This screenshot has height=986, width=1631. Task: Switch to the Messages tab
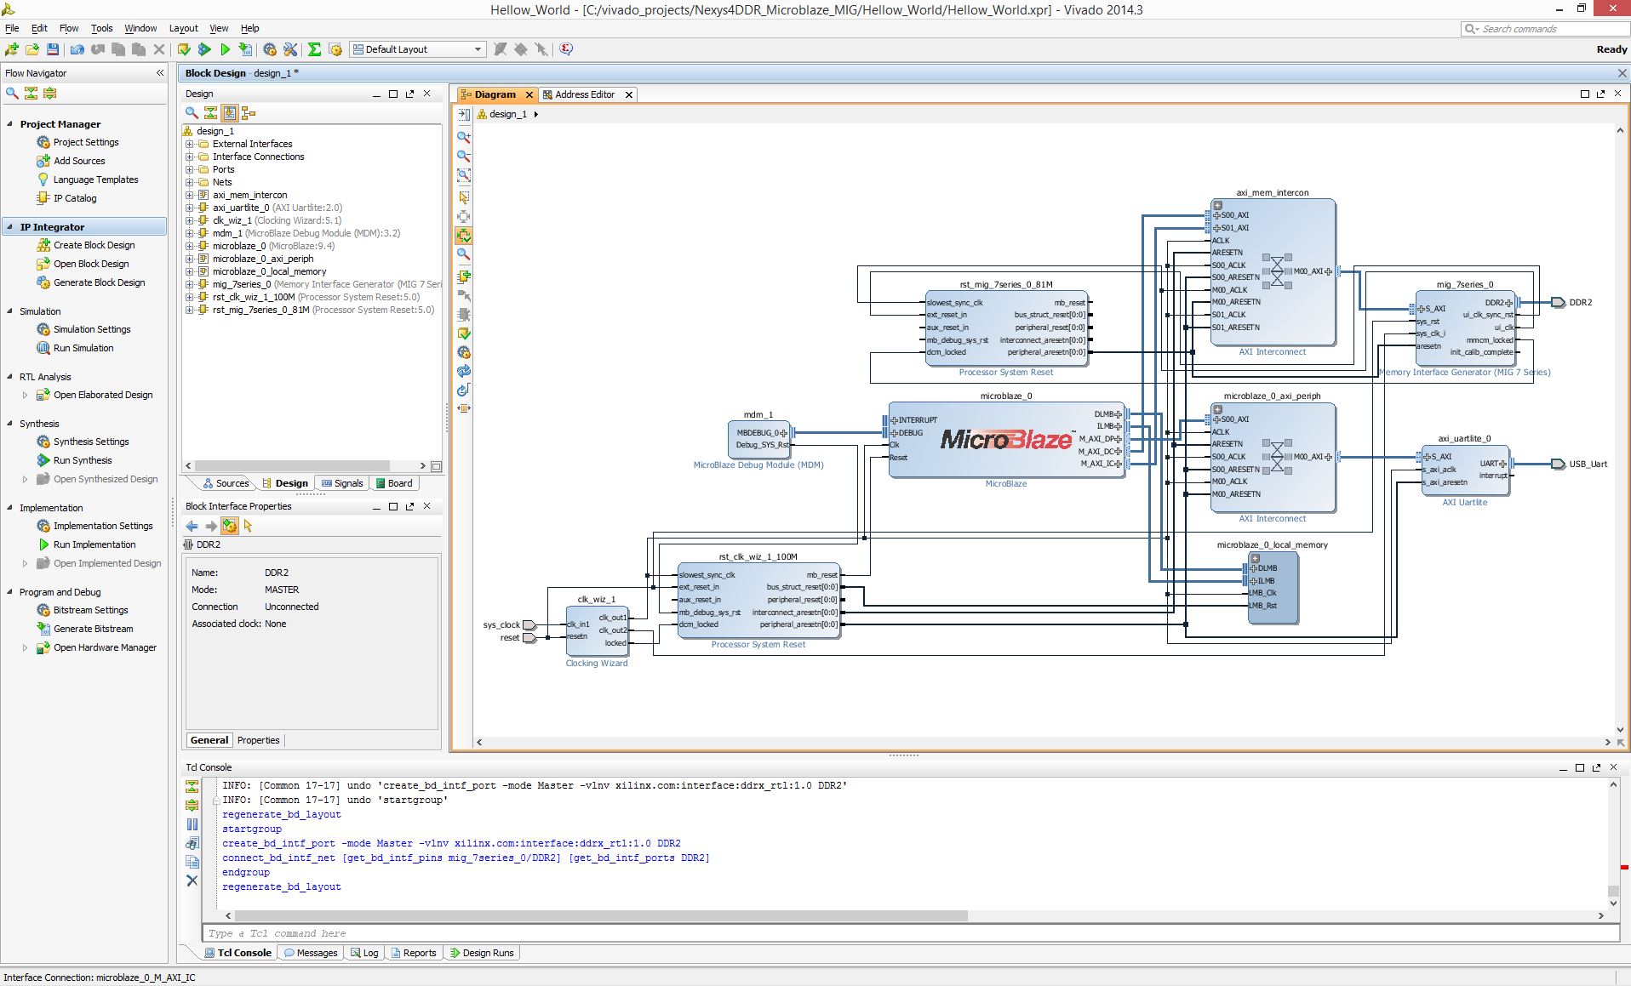point(310,953)
